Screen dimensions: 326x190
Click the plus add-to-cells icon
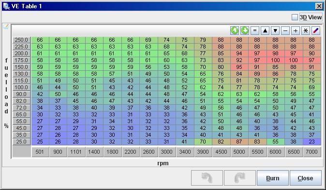coord(296,31)
